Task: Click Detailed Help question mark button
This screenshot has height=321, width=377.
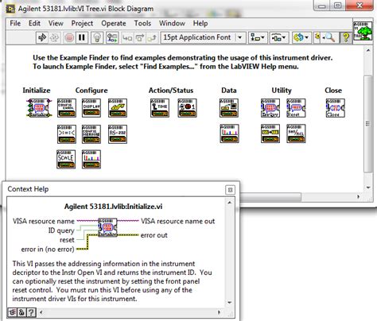Action: pos(31,312)
